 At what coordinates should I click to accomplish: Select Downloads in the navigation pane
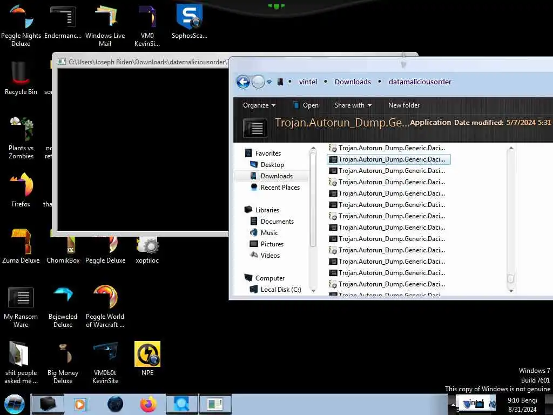click(x=276, y=176)
